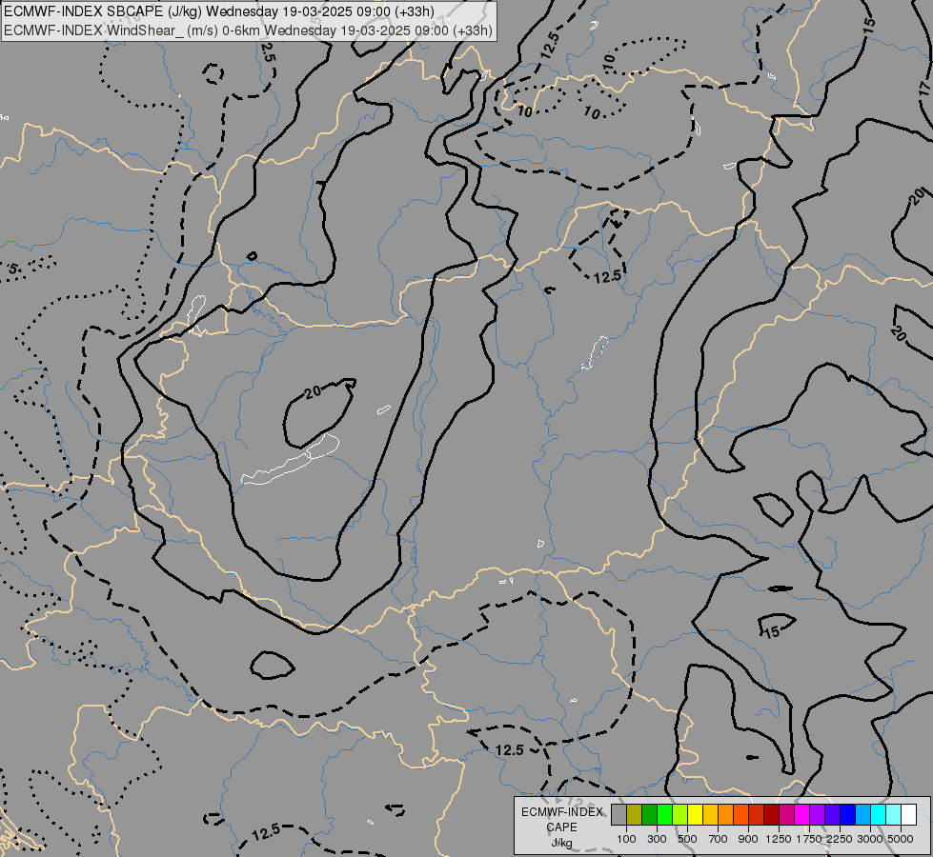Click the dark green legend swatch
Image resolution: width=933 pixels, height=857 pixels.
click(649, 814)
